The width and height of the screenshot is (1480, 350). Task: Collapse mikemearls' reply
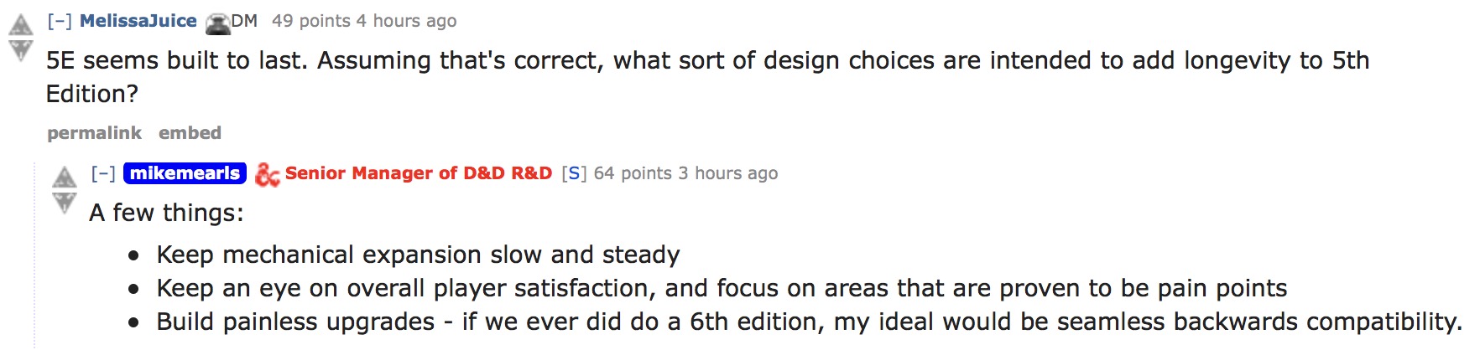click(103, 173)
